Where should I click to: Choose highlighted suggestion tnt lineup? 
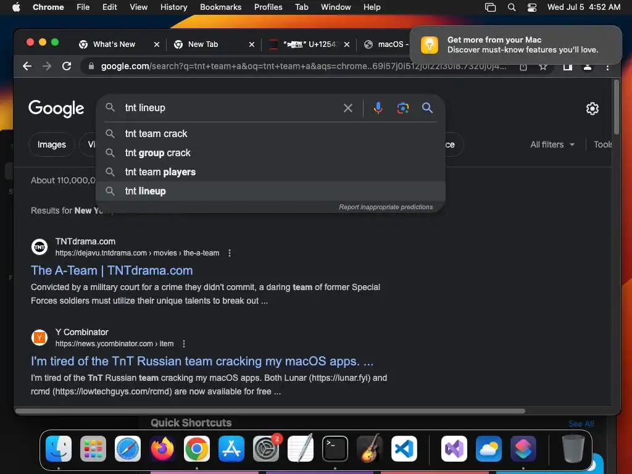(x=270, y=191)
